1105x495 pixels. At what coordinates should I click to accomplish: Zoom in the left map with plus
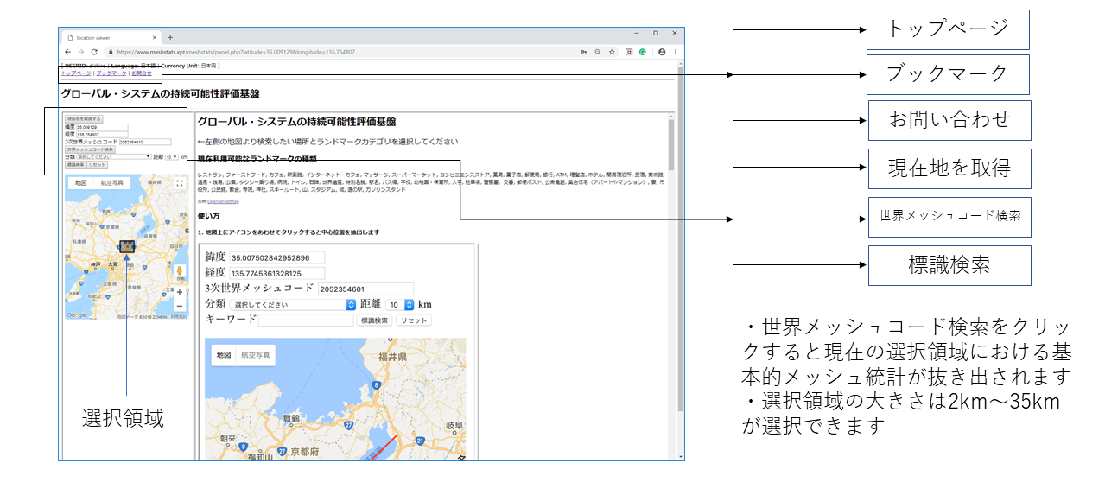click(x=180, y=292)
